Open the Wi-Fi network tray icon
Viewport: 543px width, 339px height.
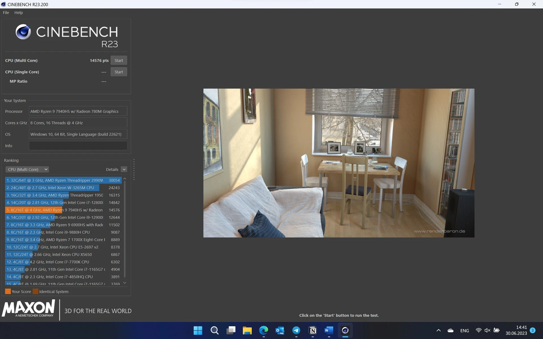tap(479, 330)
